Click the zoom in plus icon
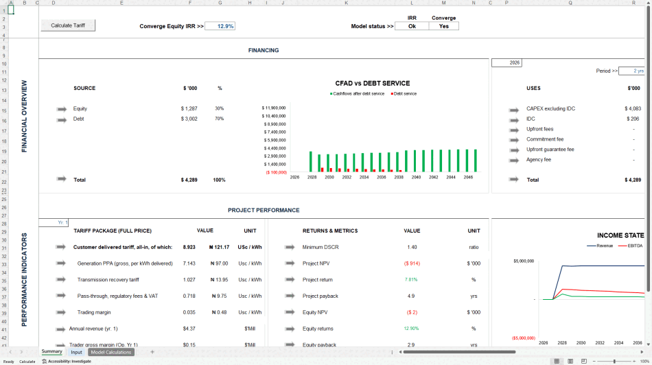The width and height of the screenshot is (652, 365). (635, 362)
